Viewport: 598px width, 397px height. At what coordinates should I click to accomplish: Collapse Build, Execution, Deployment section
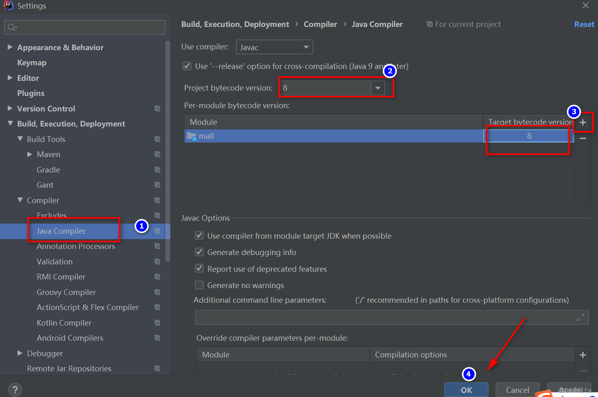point(10,123)
